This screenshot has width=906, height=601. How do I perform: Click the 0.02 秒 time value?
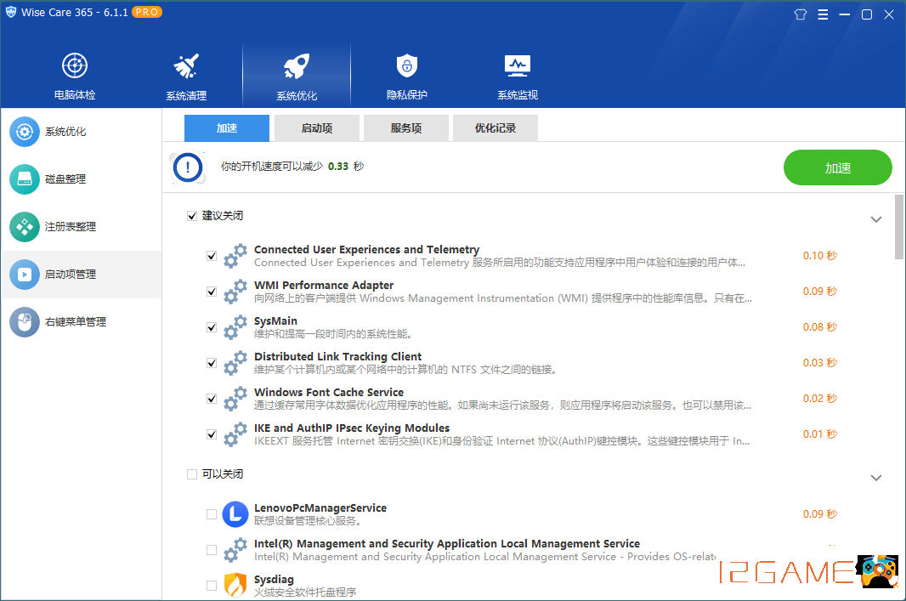coord(820,399)
